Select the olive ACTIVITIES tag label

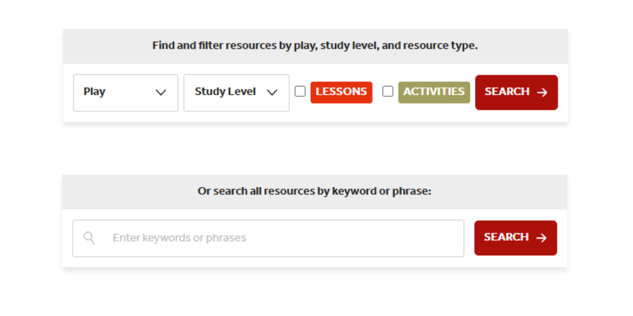point(434,92)
